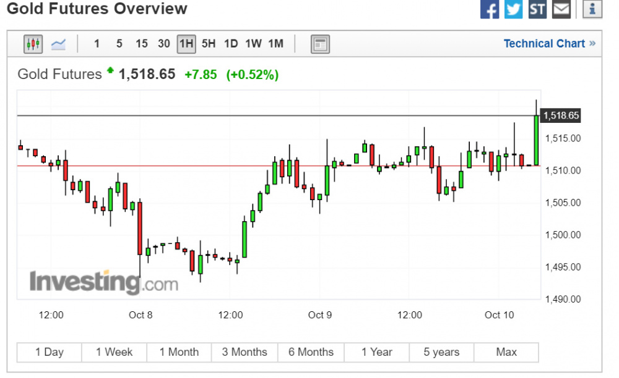The width and height of the screenshot is (619, 378).
Task: Select the 1M interval
Action: tap(276, 44)
